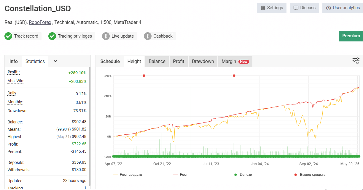Select the Margin tab labeled New
363x190 pixels.
[x=235, y=61]
